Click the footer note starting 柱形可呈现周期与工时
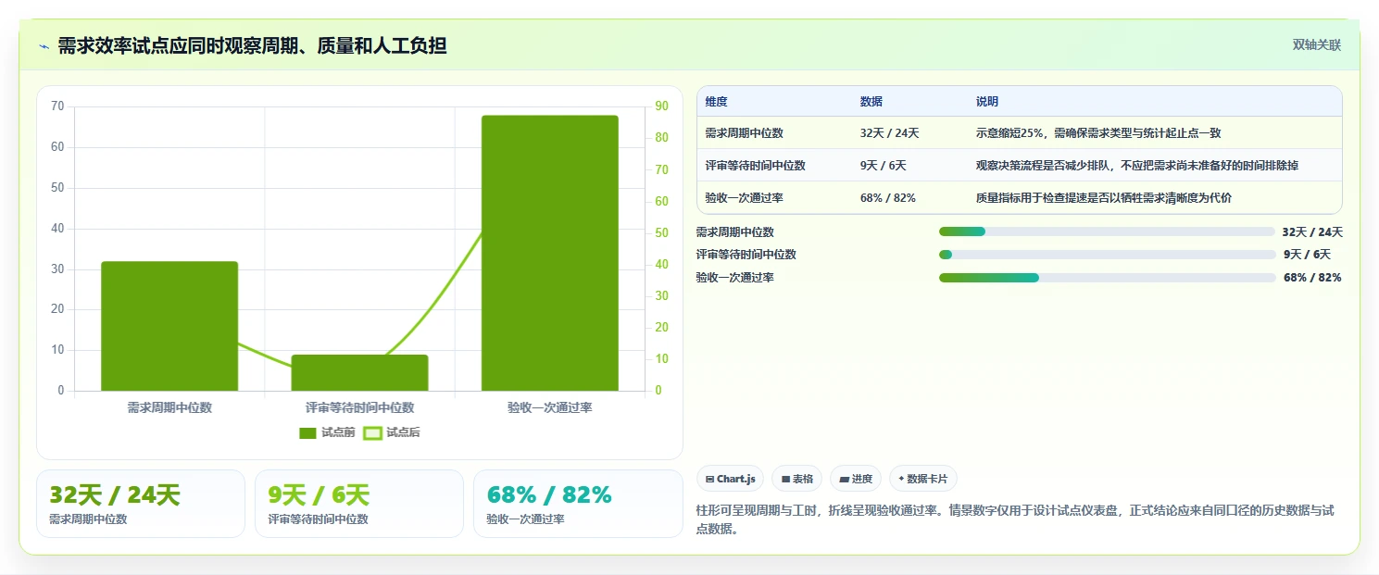The image size is (1379, 575). click(1014, 519)
